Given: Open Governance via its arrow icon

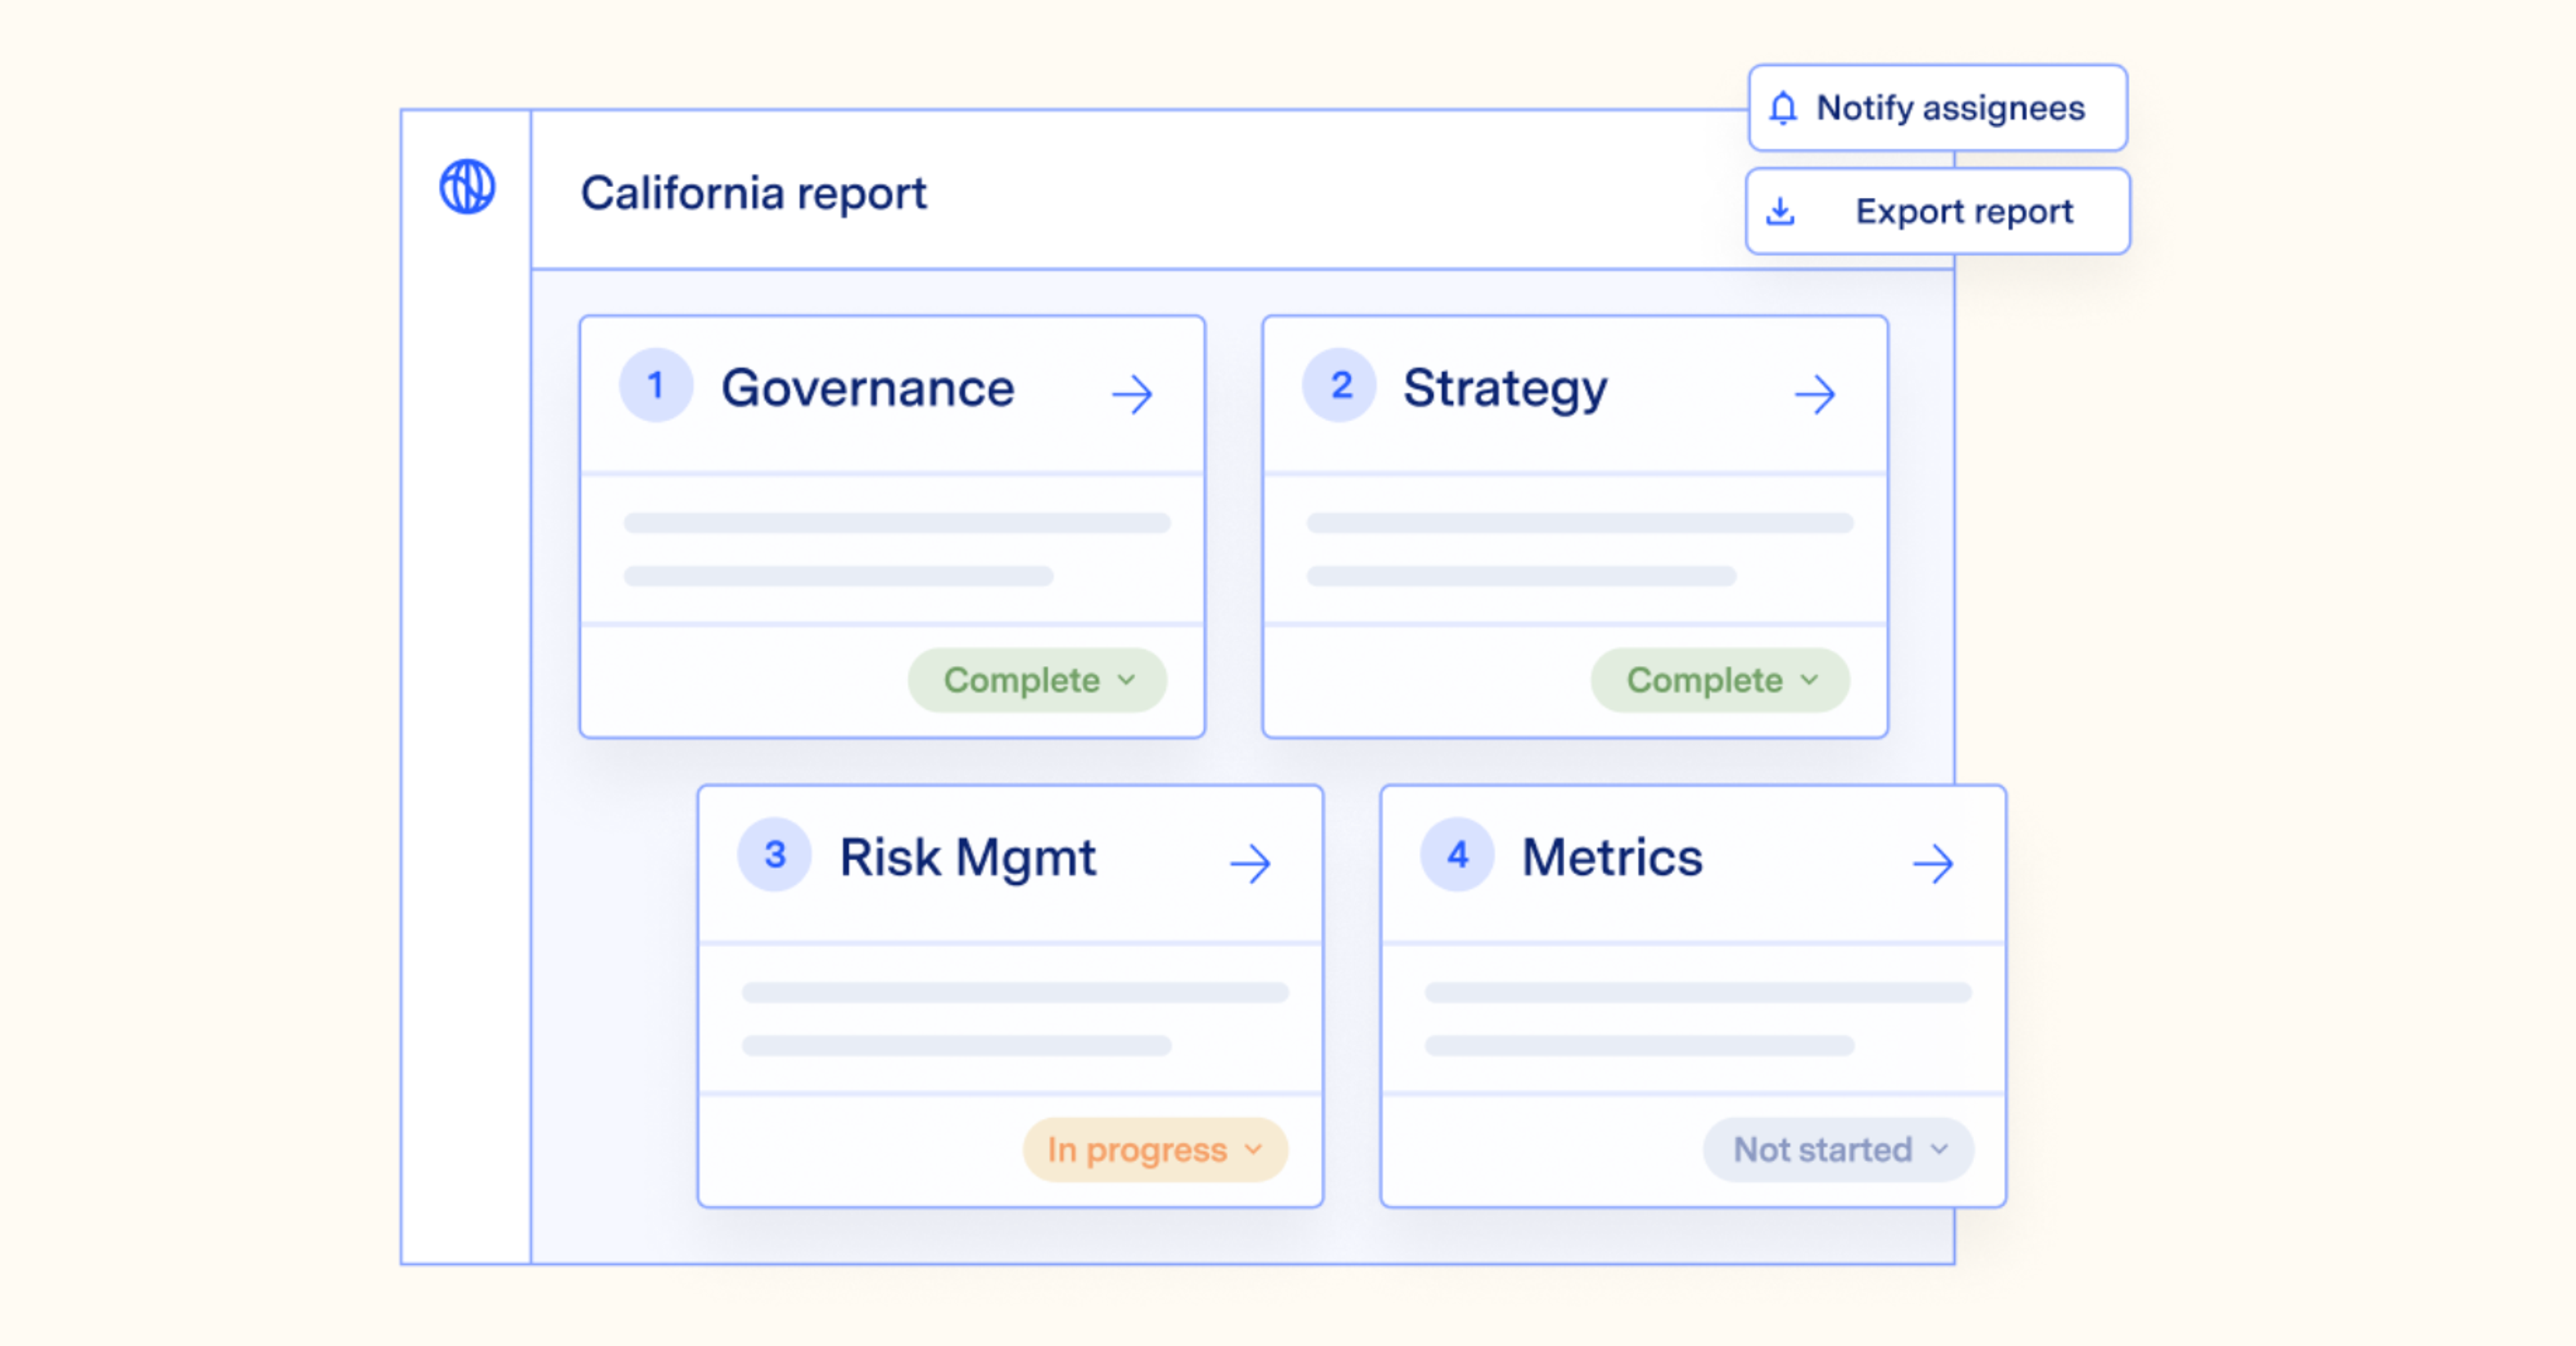Looking at the screenshot, I should pos(1132,394).
